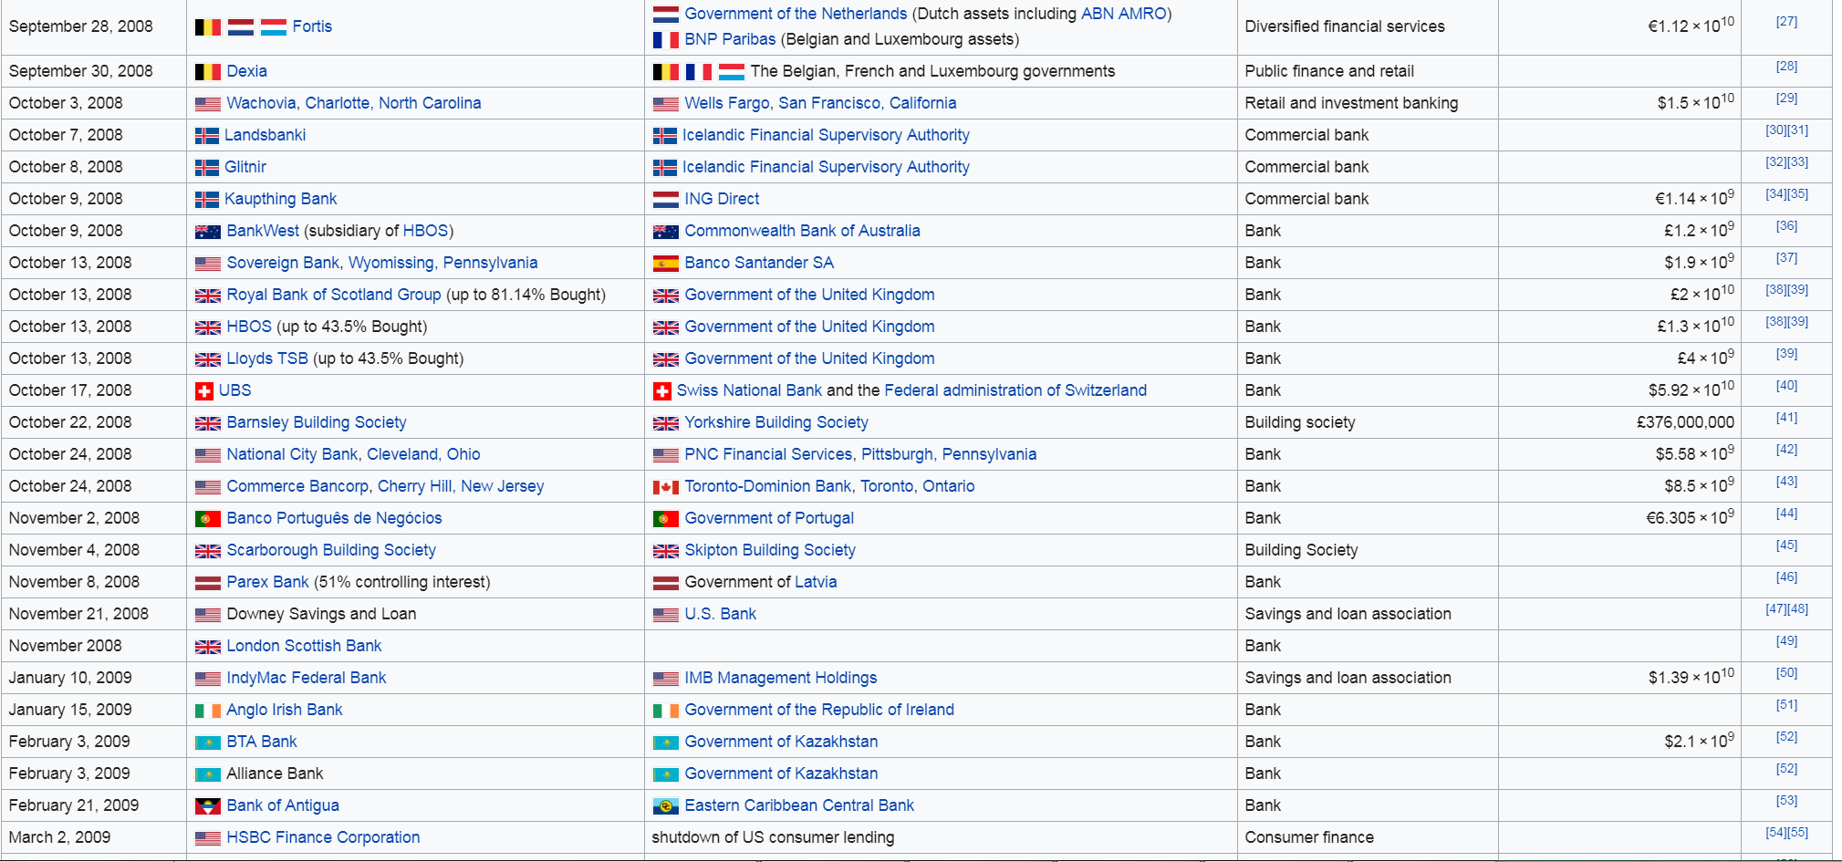
Task: Open Government of the Republic of Ireland link
Action: pyautogui.click(x=819, y=710)
